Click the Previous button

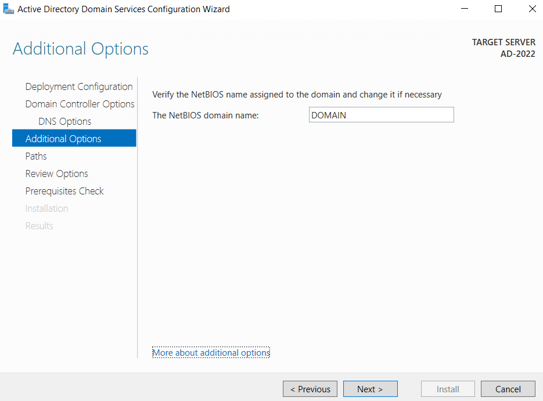tap(310, 389)
